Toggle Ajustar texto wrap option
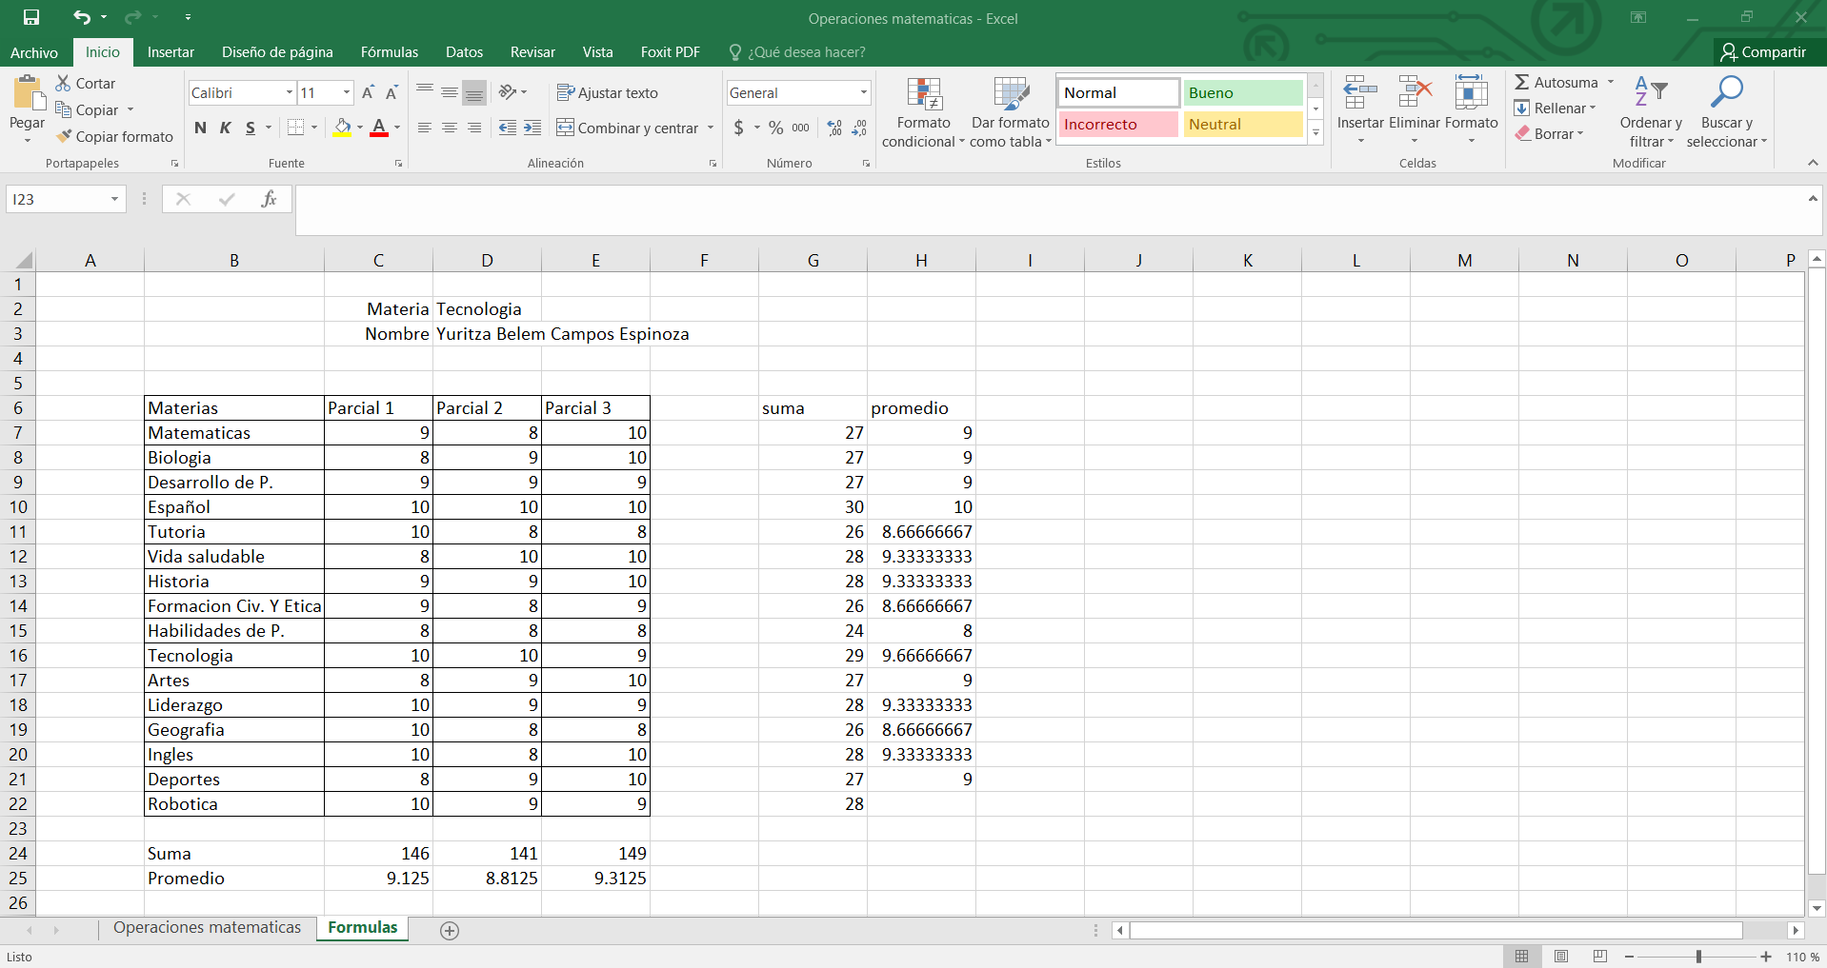Screen dimensions: 1827x968 (x=608, y=93)
